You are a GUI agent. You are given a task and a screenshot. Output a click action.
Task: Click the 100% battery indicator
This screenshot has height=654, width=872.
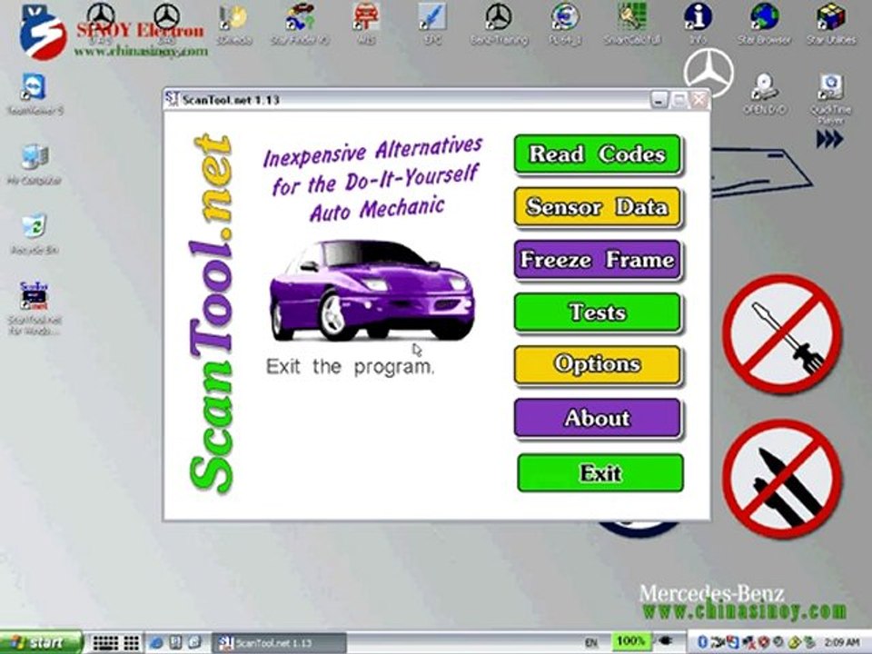tap(630, 642)
